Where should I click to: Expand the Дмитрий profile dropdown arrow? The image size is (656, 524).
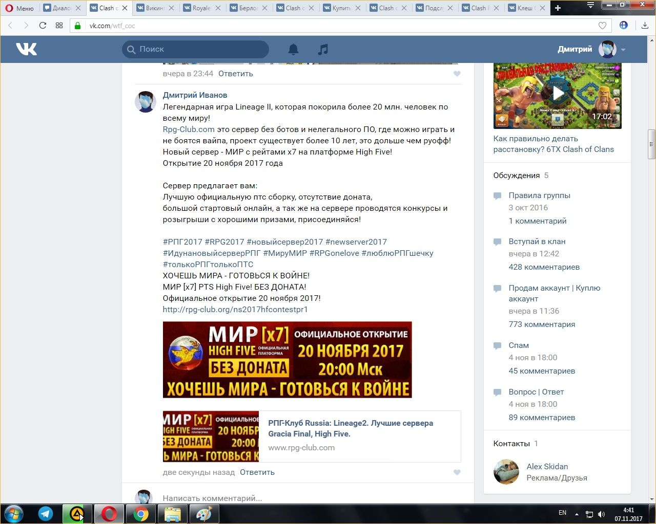click(623, 50)
